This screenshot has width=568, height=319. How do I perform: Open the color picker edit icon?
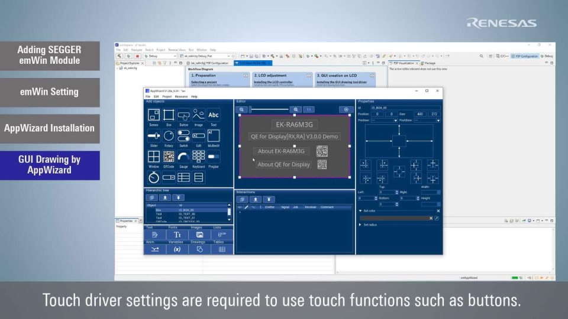pos(437,218)
